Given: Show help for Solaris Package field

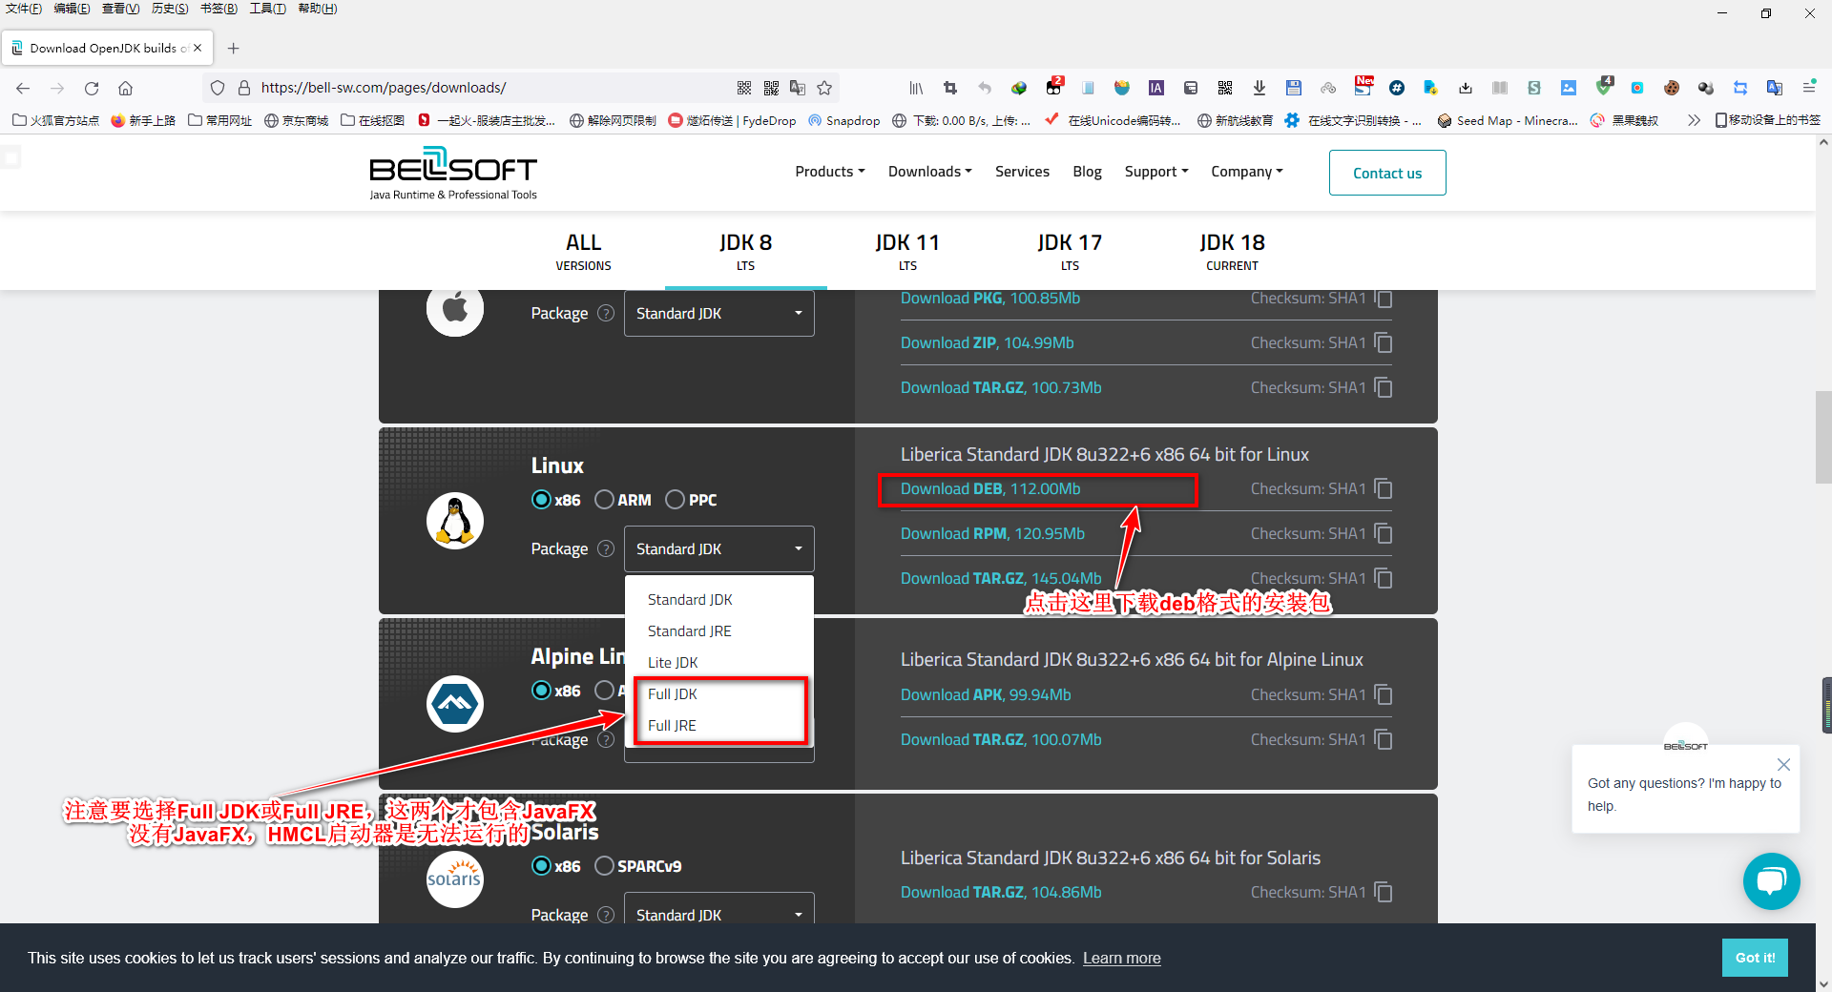Looking at the screenshot, I should click(x=606, y=915).
